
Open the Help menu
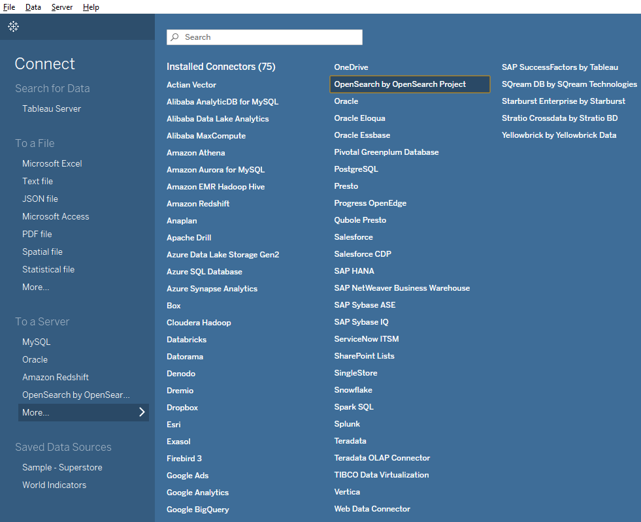coord(91,7)
